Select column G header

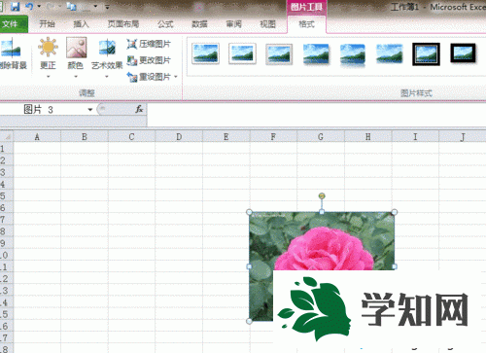coord(321,137)
